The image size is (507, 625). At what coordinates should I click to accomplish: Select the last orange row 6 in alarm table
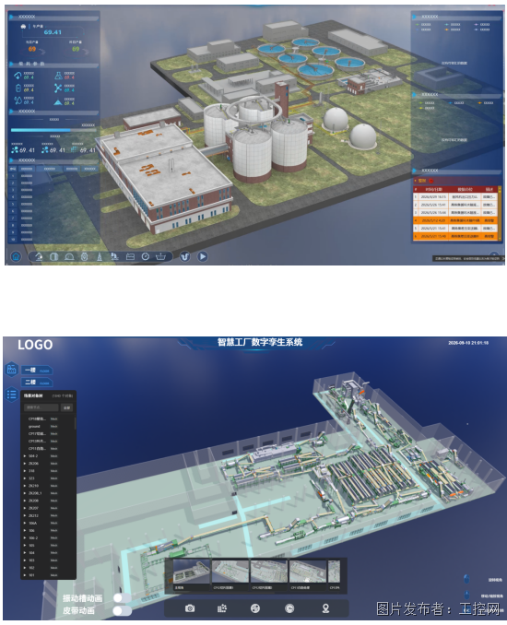(x=454, y=236)
